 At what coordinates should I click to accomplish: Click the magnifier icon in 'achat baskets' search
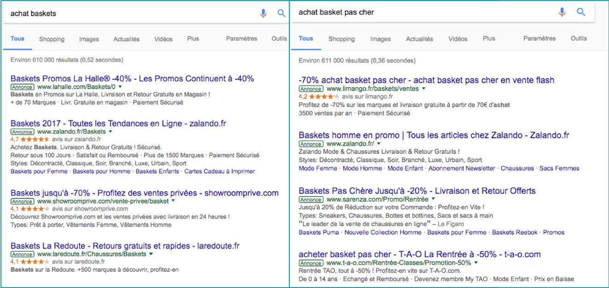pos(281,13)
